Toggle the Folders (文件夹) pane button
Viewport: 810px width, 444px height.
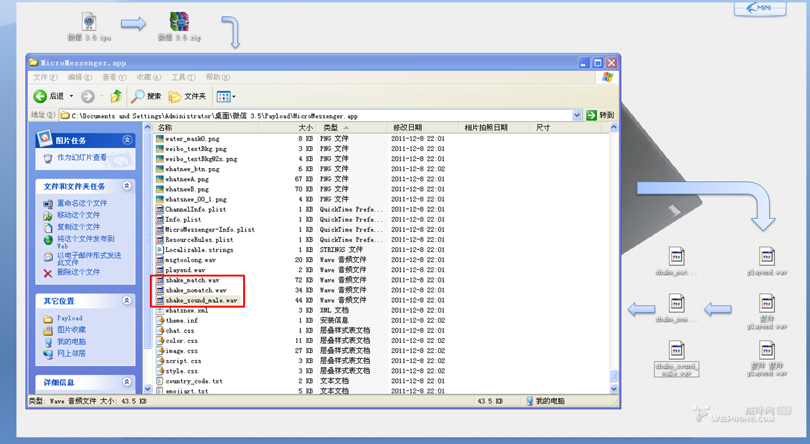188,96
